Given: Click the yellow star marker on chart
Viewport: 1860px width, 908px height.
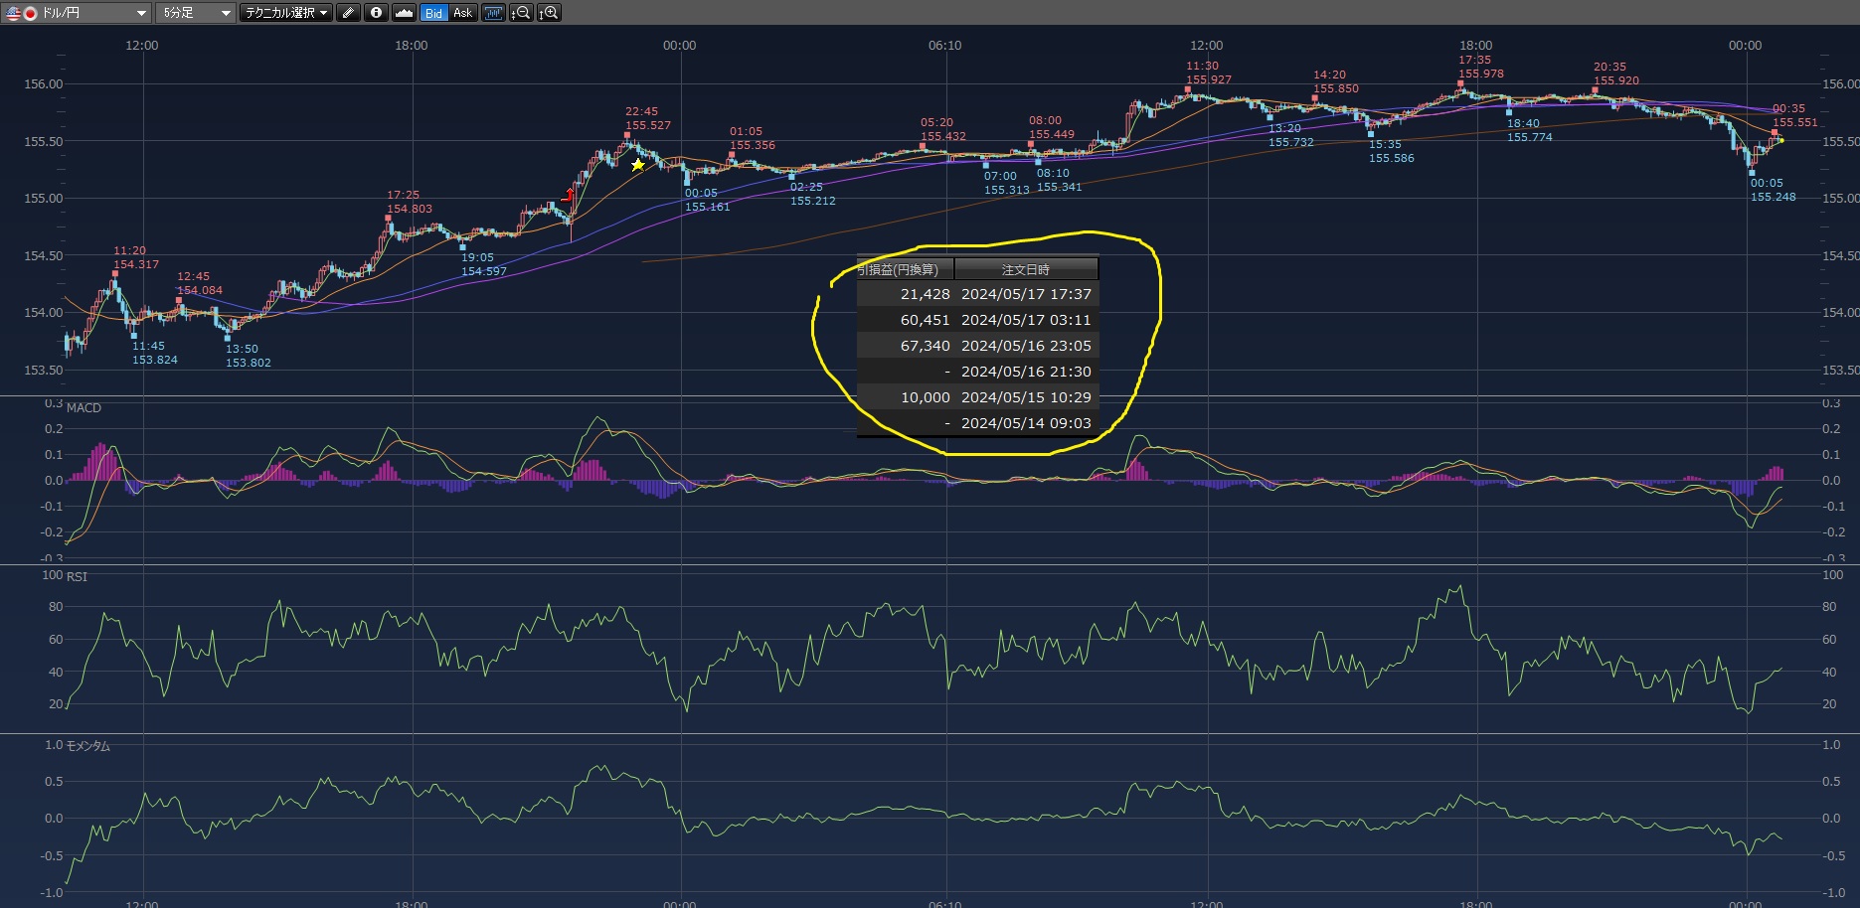Looking at the screenshot, I should pos(638,165).
